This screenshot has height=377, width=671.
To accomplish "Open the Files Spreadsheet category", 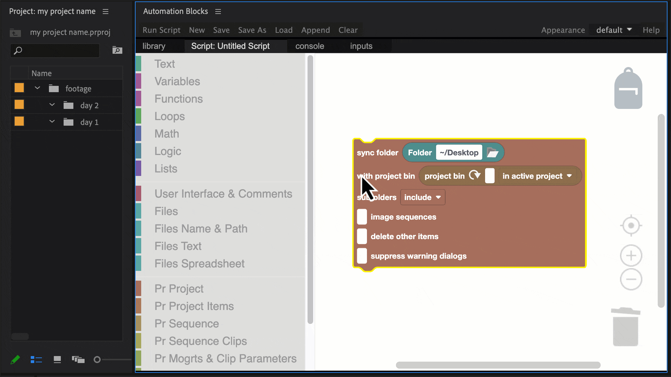I will point(200,264).
